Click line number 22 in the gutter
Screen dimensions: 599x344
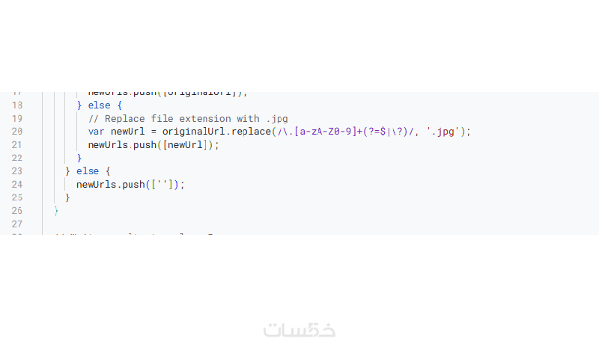(16, 158)
